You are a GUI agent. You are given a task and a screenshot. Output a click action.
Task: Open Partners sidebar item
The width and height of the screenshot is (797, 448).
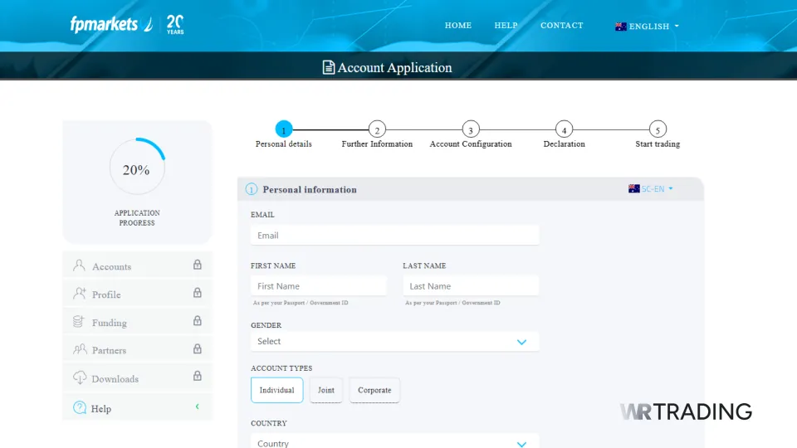tap(138, 349)
